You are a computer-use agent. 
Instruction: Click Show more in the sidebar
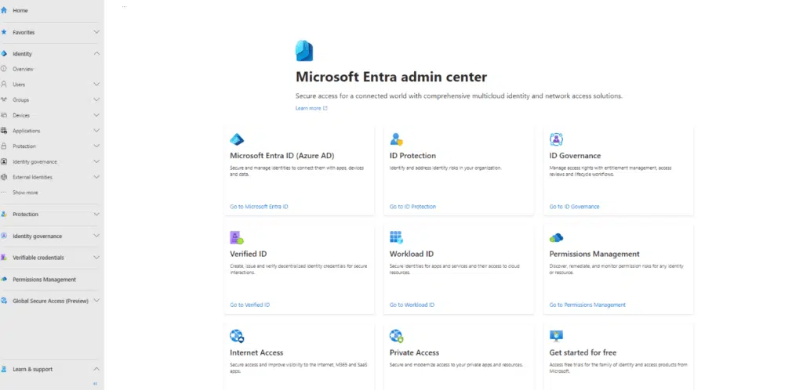point(25,193)
